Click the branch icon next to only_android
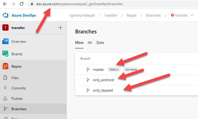Screen dimensions: 198x119 pos(88,80)
